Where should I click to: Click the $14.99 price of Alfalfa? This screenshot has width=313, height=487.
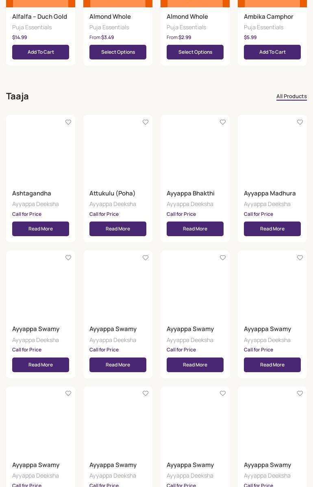20,37
